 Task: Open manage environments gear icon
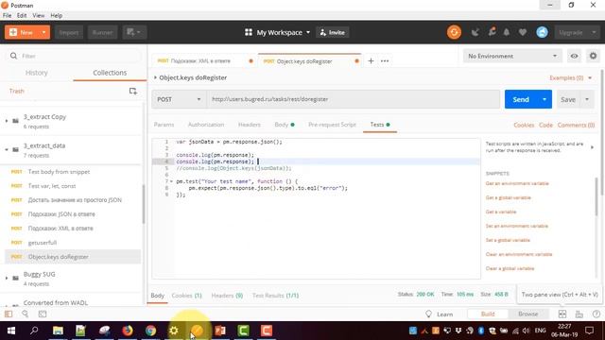(593, 57)
